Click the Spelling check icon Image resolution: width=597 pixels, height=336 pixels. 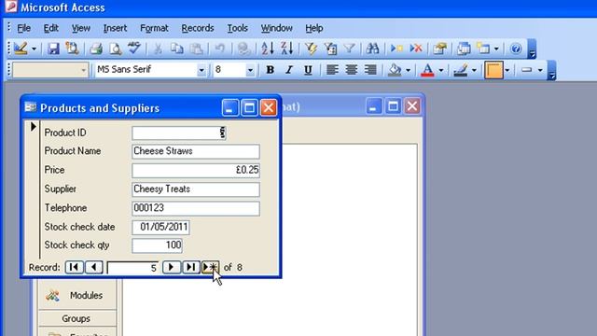point(133,49)
